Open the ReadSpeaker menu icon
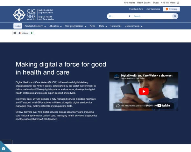191x152 pixels. 15,33
